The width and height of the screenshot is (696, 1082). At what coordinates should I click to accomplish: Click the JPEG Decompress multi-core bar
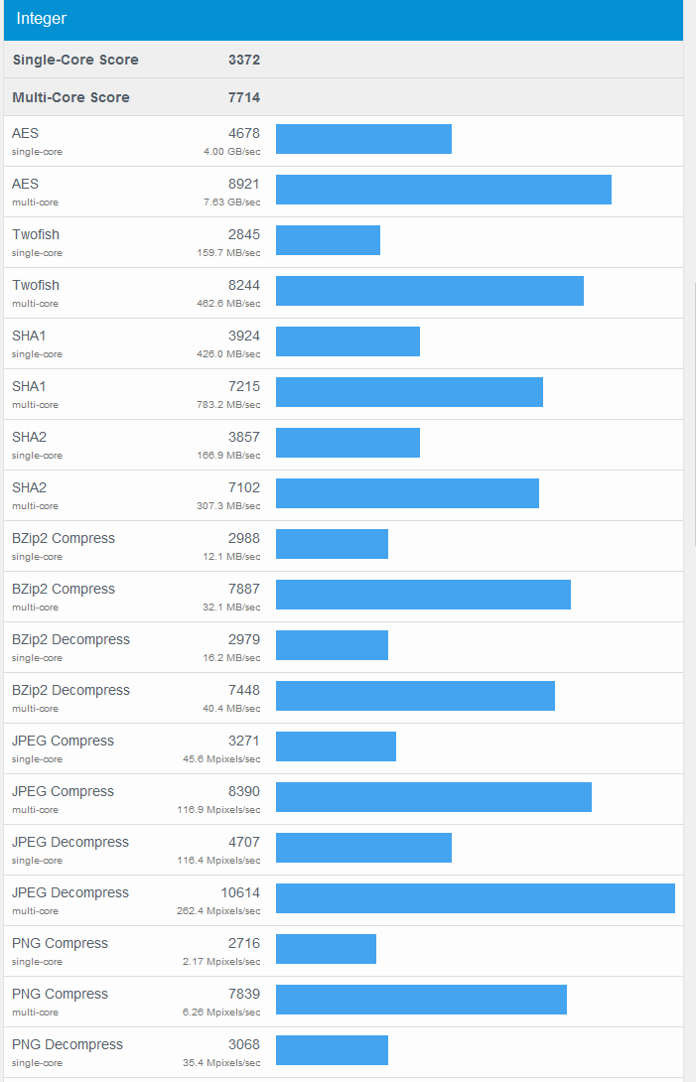click(x=475, y=898)
